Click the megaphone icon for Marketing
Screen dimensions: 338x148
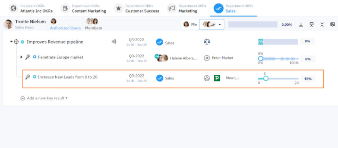point(172,8)
